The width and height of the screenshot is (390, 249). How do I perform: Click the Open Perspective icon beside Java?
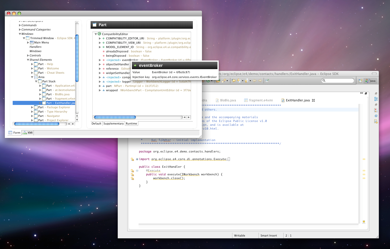(360, 81)
